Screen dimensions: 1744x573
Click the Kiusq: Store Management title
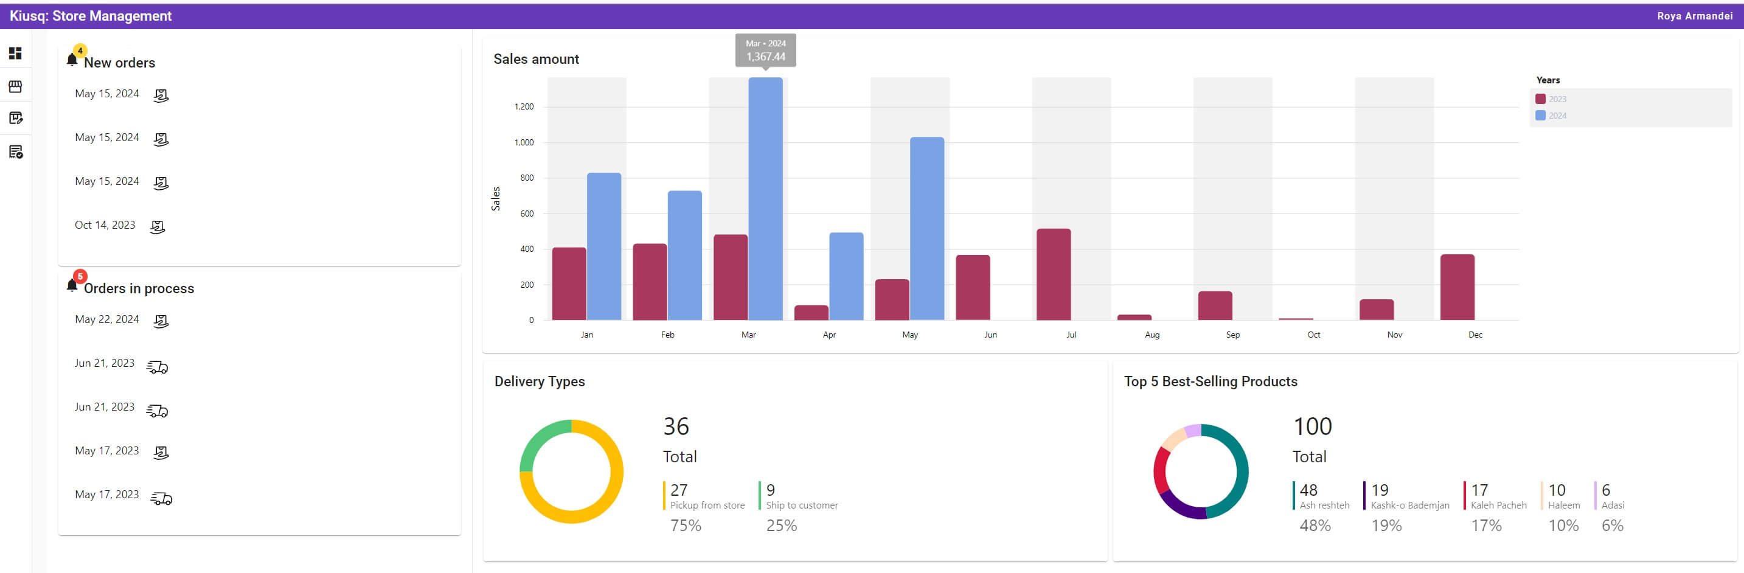point(91,16)
